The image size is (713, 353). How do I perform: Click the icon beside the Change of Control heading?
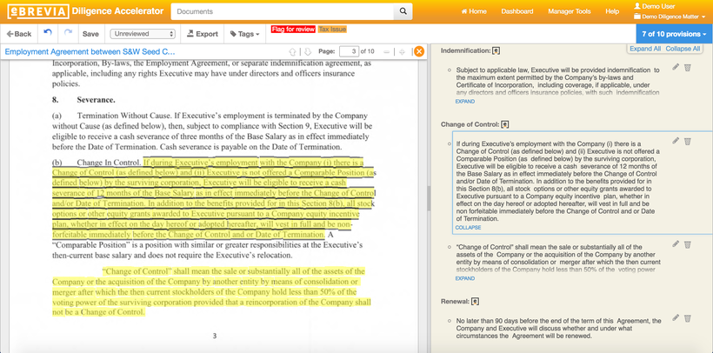pos(504,124)
